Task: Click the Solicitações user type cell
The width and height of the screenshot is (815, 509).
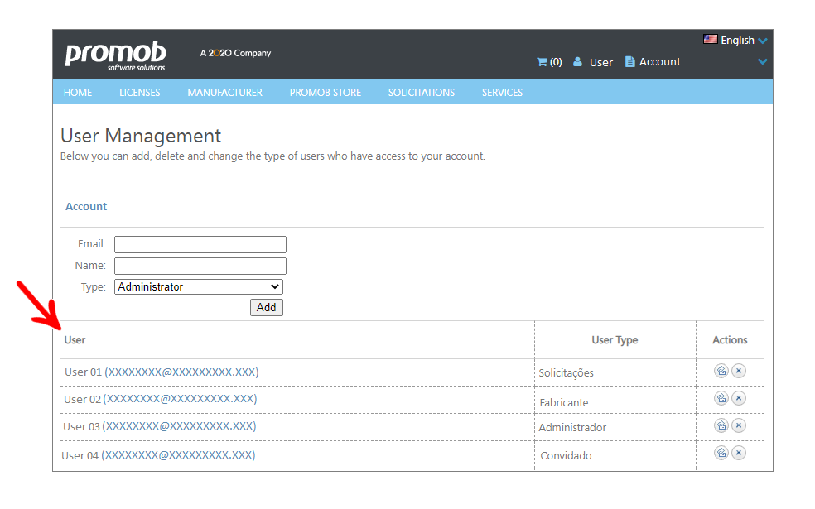Action: (566, 373)
